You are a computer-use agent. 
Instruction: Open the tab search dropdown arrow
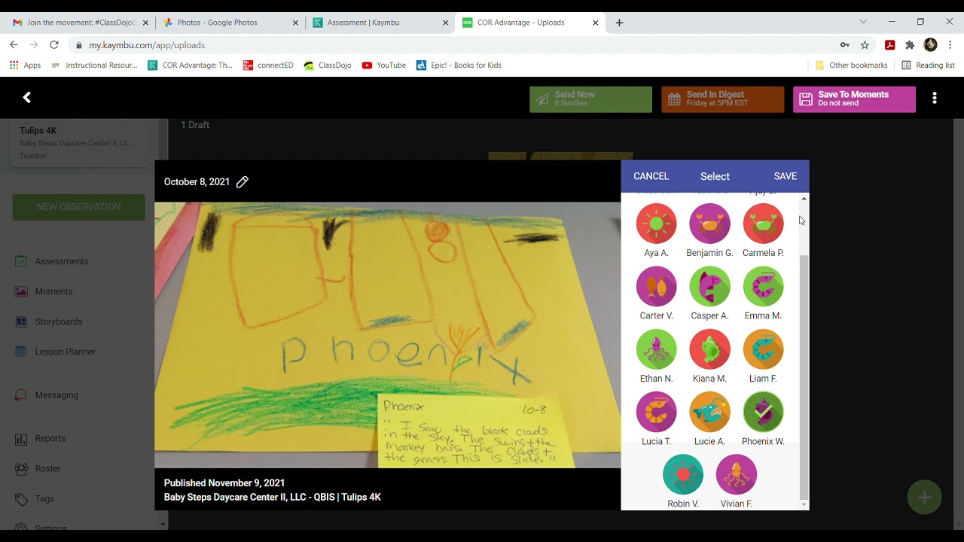tap(863, 22)
